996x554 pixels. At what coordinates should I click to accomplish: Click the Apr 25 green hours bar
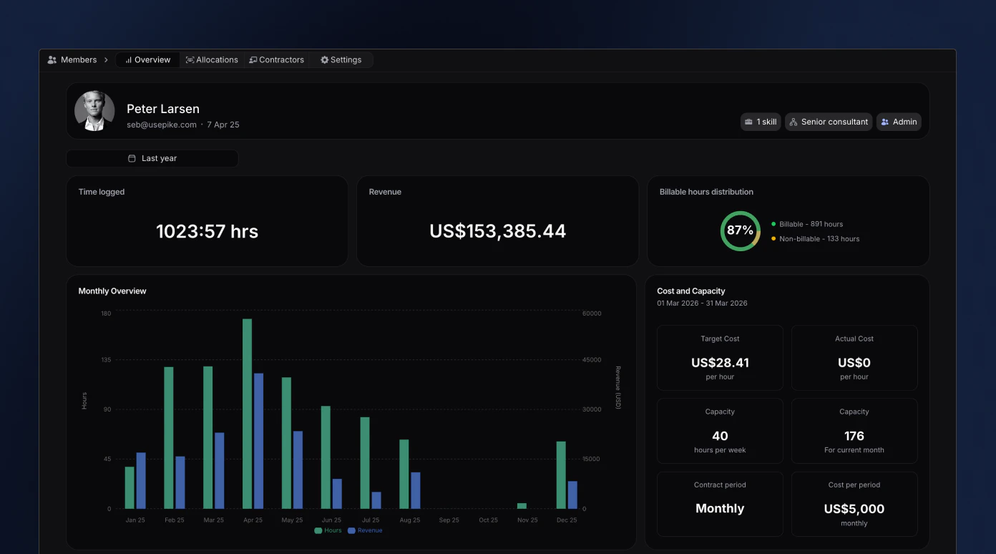(x=248, y=414)
